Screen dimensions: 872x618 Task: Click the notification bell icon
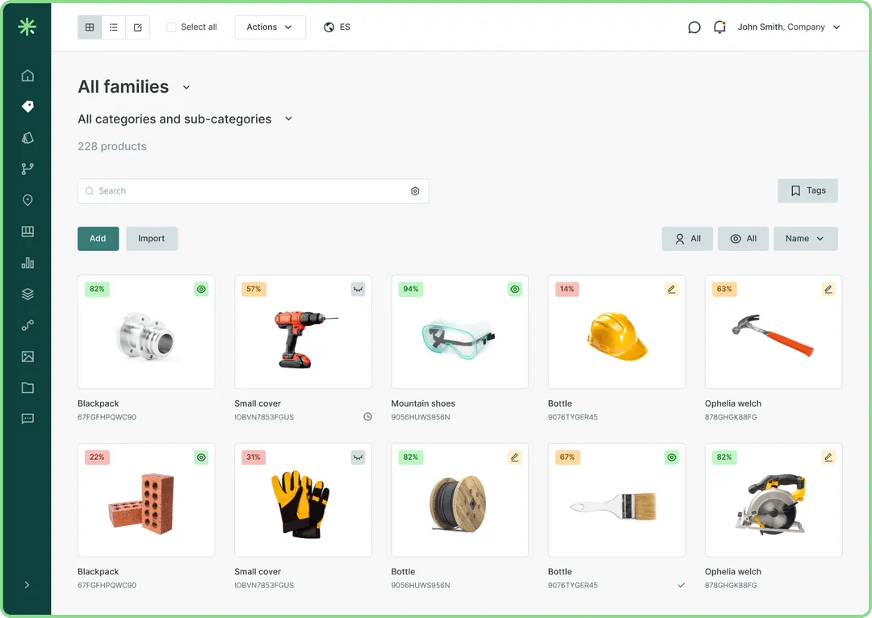(x=719, y=27)
